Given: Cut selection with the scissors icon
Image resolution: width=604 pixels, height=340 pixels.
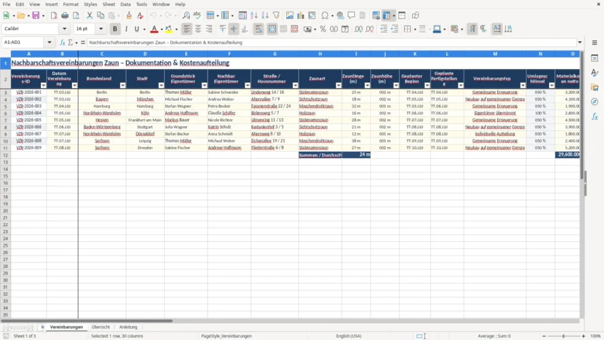Looking at the screenshot, I should tap(90, 15).
